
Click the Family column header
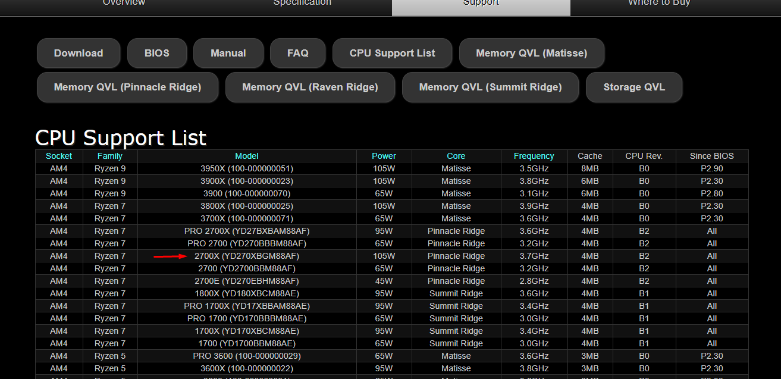tap(110, 156)
